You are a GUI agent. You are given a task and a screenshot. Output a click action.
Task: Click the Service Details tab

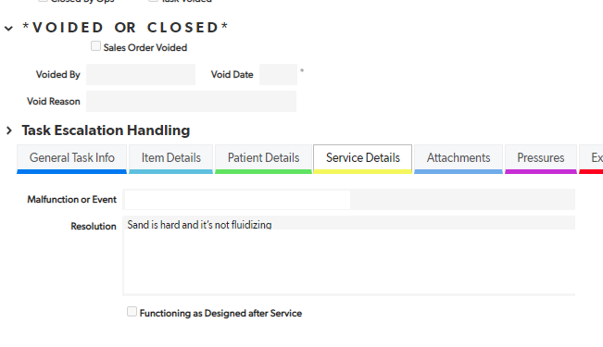(363, 159)
